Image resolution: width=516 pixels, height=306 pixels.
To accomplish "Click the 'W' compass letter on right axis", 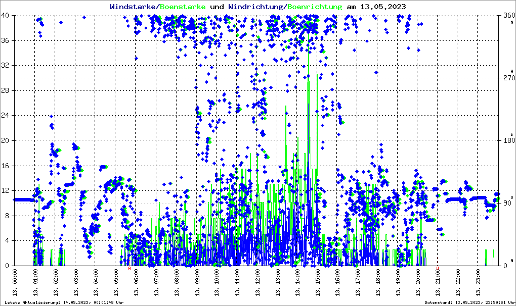I will tap(512, 71).
